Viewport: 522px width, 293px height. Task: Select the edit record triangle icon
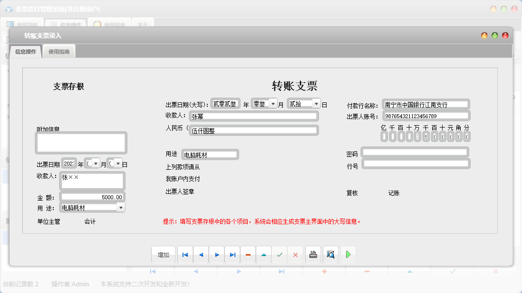click(263, 255)
